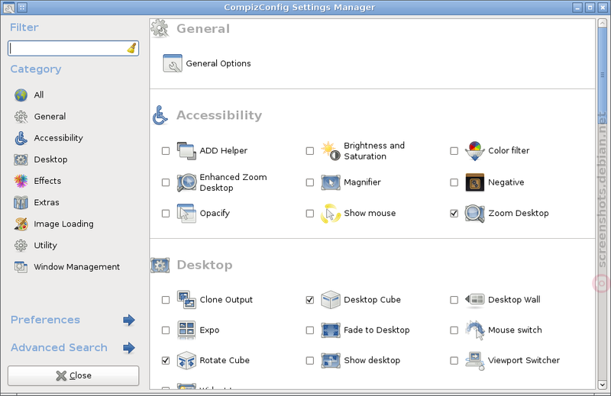Enable the Negative checkbox
The height and width of the screenshot is (396, 611).
454,182
